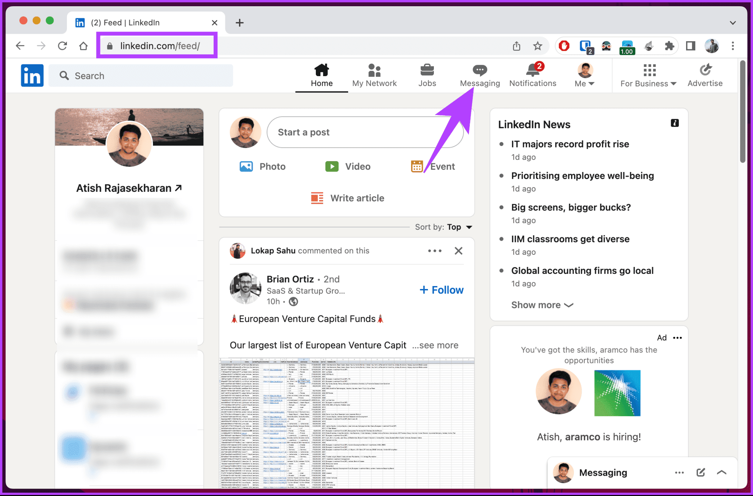Click LinkedIn News info icon
753x496 pixels.
coord(675,123)
